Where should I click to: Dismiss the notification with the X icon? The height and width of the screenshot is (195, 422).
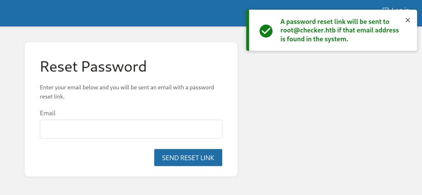pyautogui.click(x=407, y=20)
